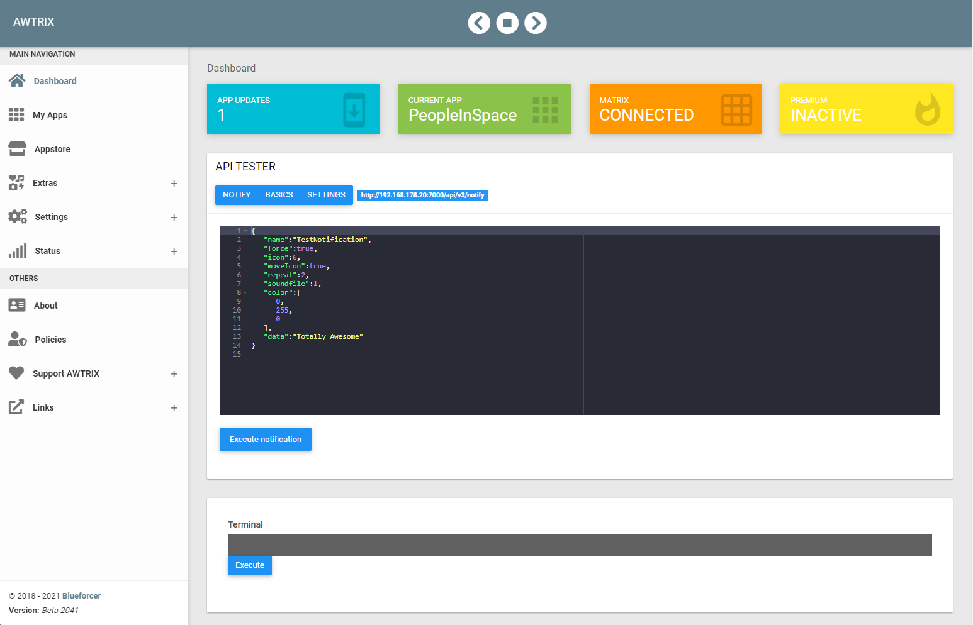Click the Matrix grid icon

(736, 110)
